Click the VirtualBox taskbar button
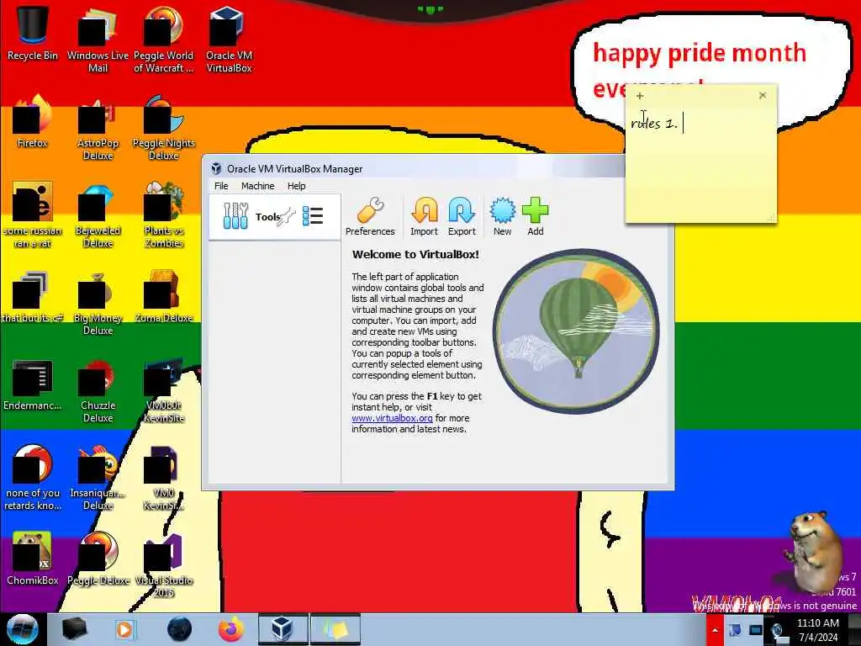This screenshot has width=861, height=646. (x=283, y=629)
